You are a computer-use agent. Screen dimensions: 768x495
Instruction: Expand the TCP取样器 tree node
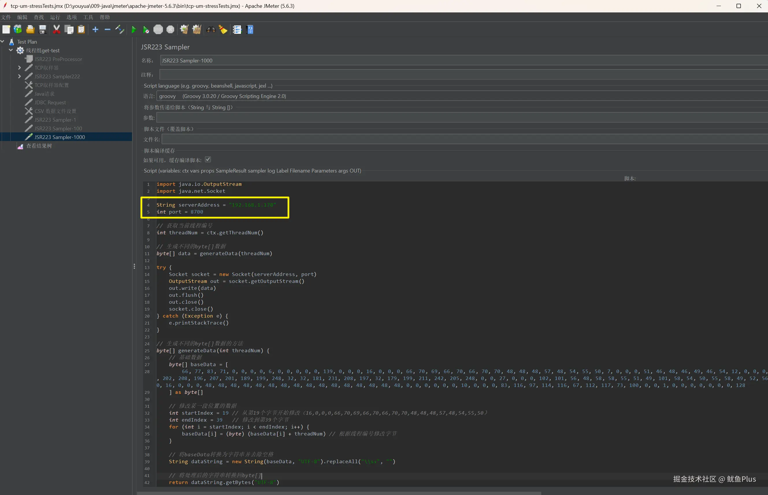[x=19, y=68]
